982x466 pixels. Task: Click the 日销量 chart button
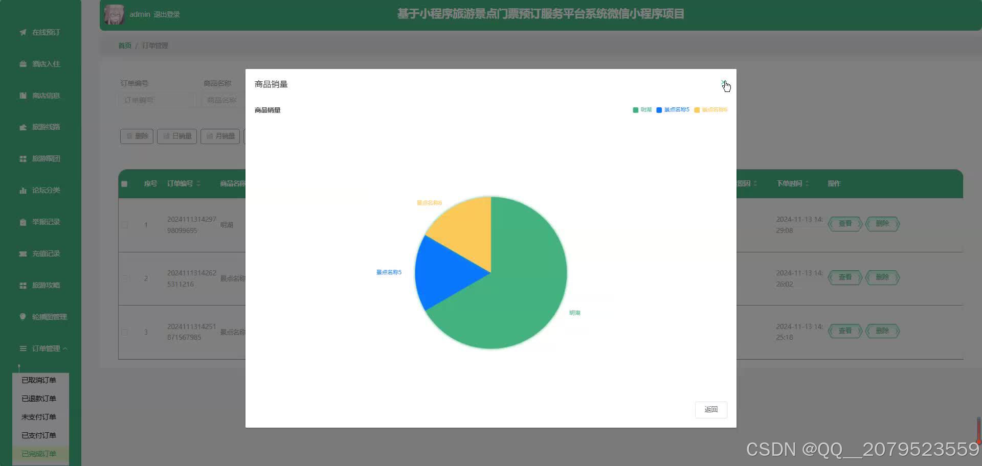177,136
